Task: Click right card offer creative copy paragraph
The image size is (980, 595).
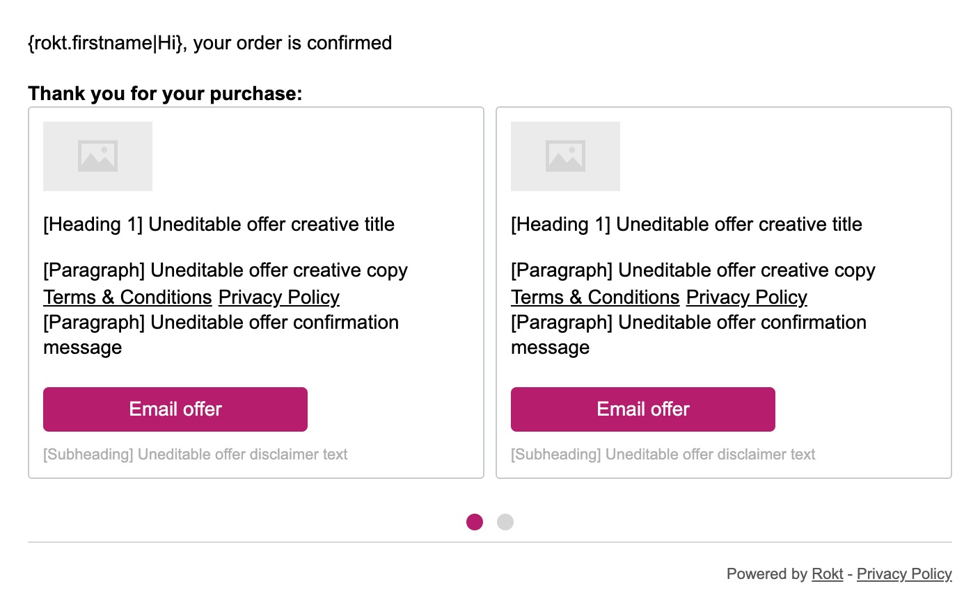Action: click(x=693, y=270)
